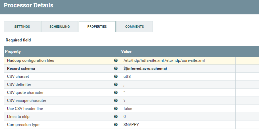Switch to the Settings tab
259x139 pixels.
(22, 26)
